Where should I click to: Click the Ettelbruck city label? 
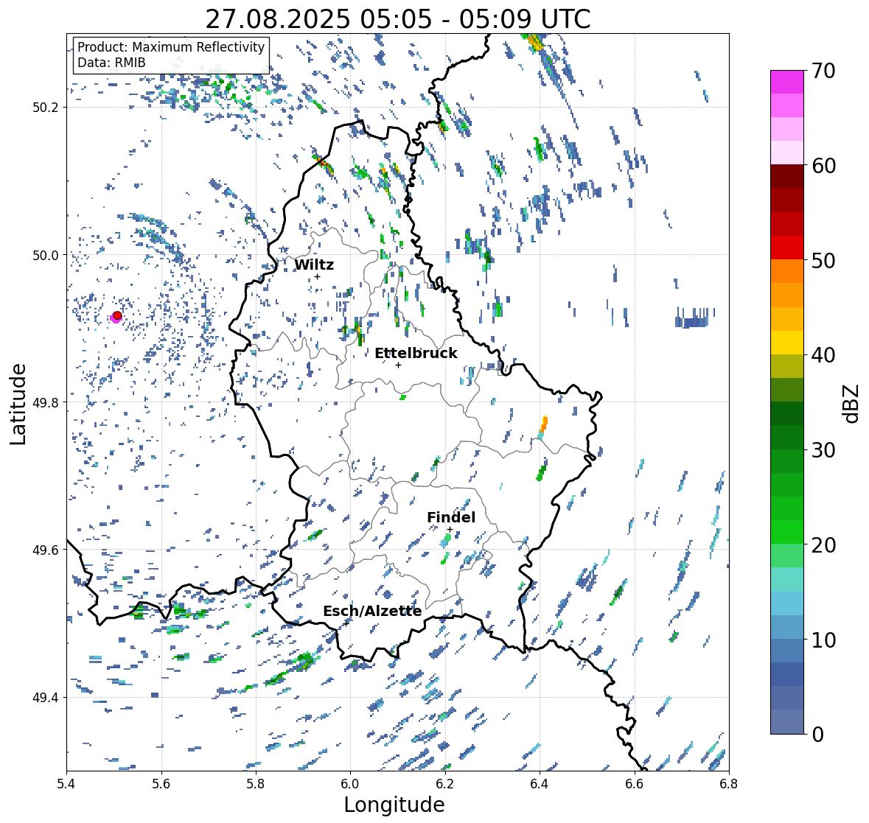coord(416,353)
